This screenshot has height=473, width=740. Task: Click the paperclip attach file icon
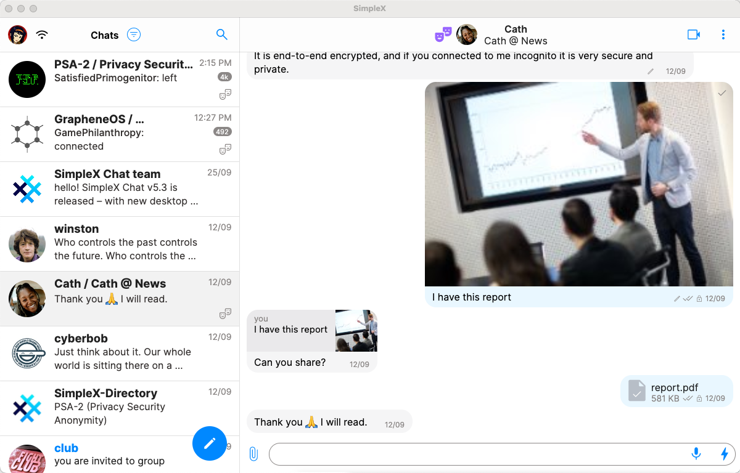coord(253,455)
